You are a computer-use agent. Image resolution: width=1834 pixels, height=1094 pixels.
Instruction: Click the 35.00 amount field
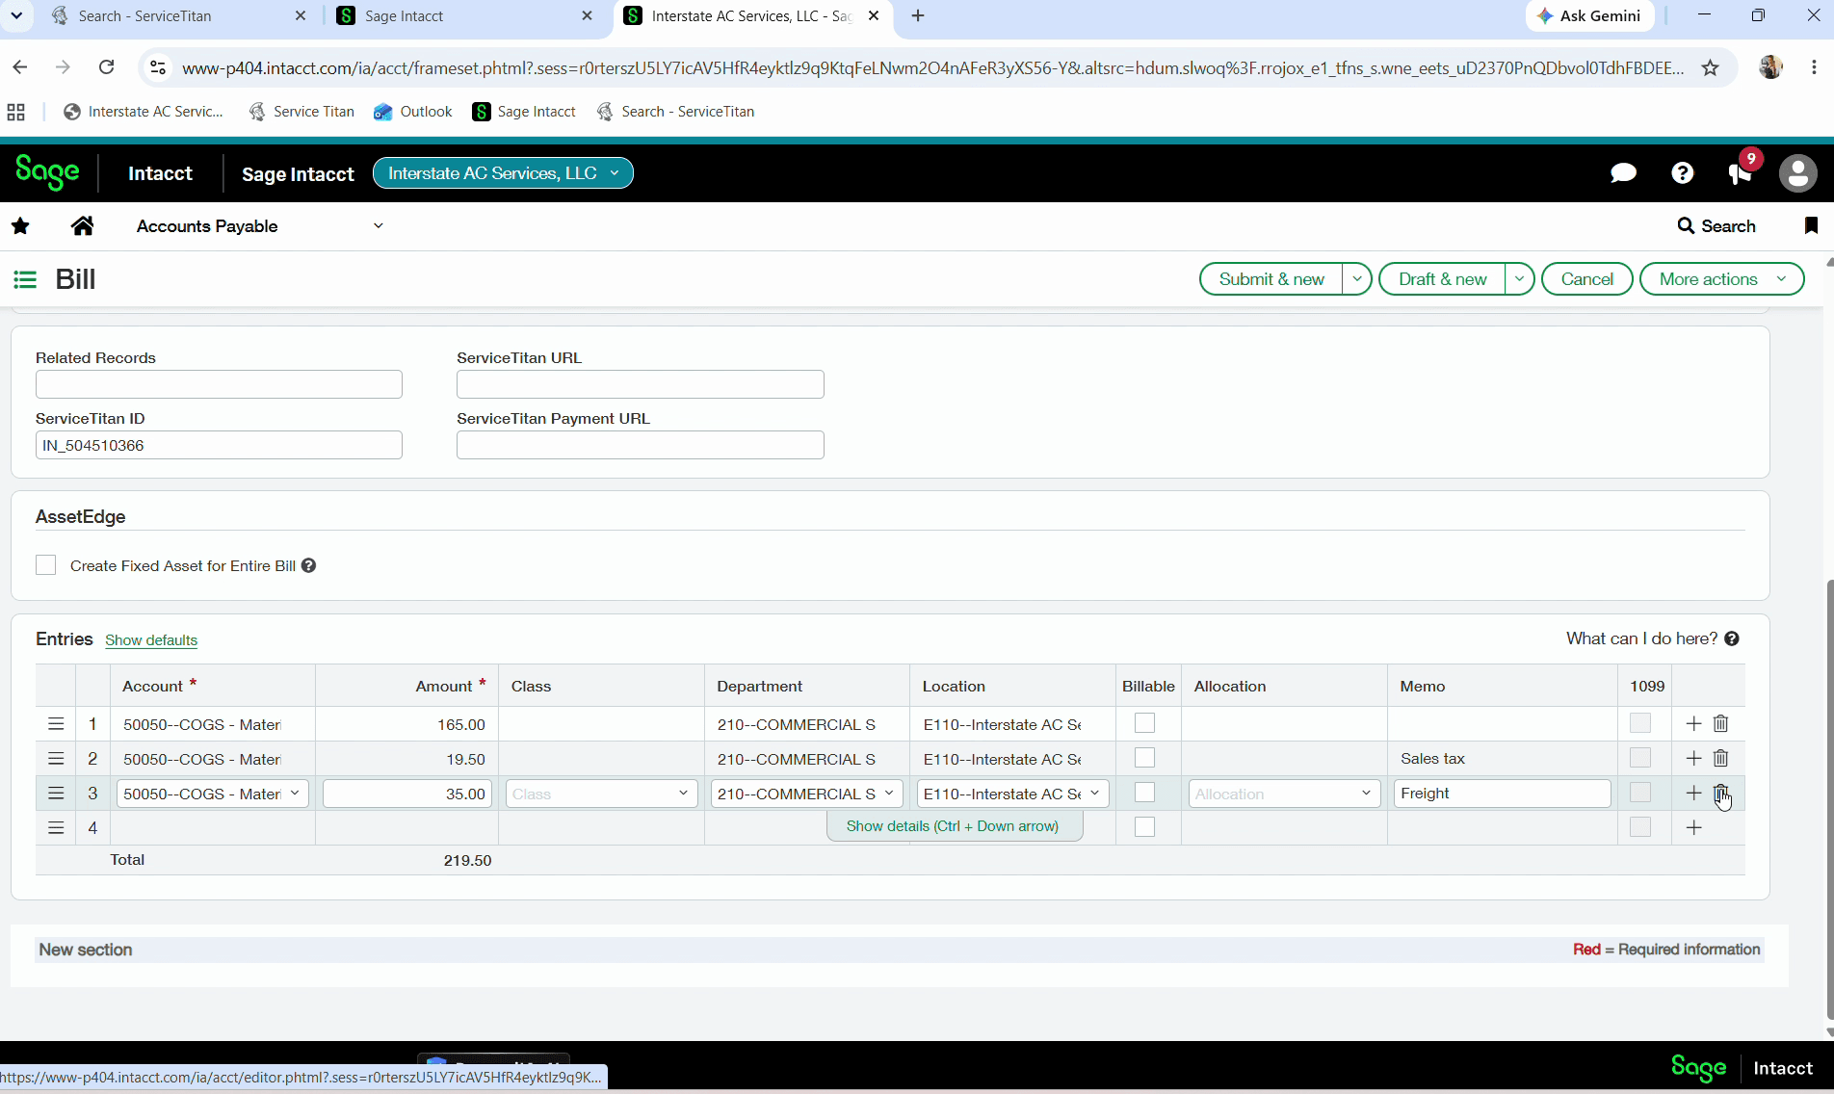coord(407,794)
